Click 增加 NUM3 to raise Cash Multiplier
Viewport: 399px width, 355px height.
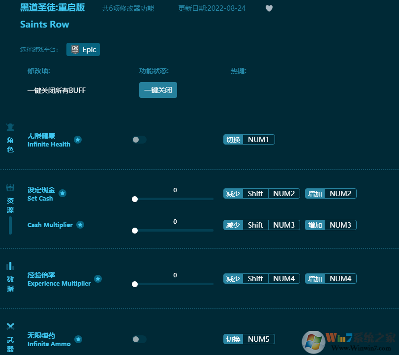click(330, 225)
